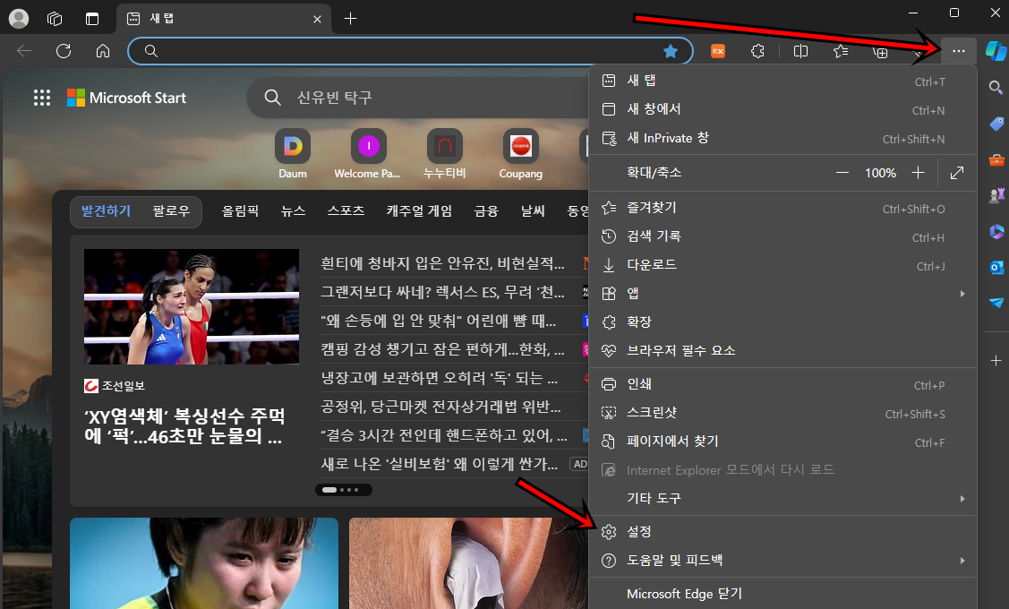Open 설정 from the menu

783,532
